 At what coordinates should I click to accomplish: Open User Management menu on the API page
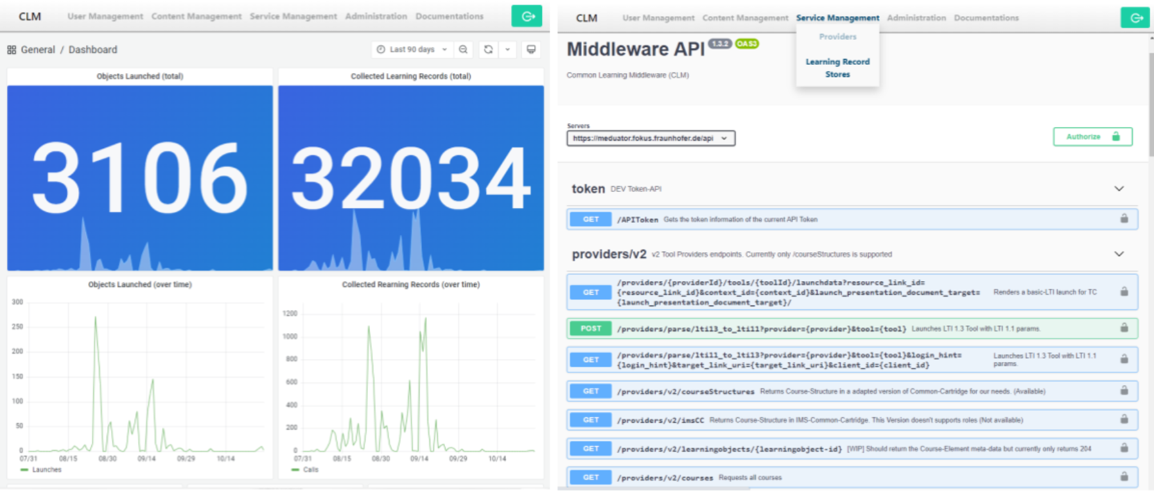point(658,18)
